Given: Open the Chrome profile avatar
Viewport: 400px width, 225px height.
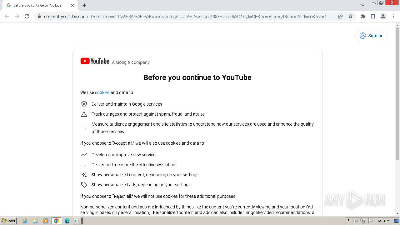Looking at the screenshot, I should tap(383, 16).
